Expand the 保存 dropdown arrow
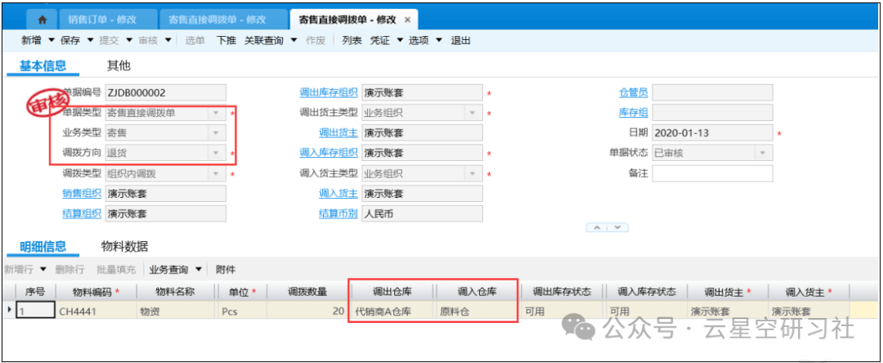883x363 pixels. click(89, 40)
